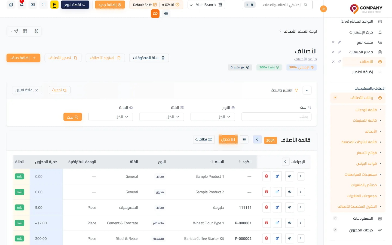Open the column layout icon button

click(244, 139)
